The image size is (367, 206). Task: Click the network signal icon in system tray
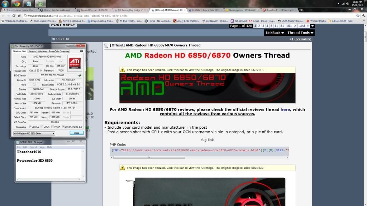343,4
